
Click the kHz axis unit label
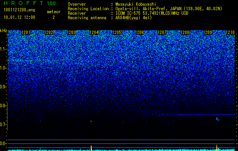click(3, 31)
